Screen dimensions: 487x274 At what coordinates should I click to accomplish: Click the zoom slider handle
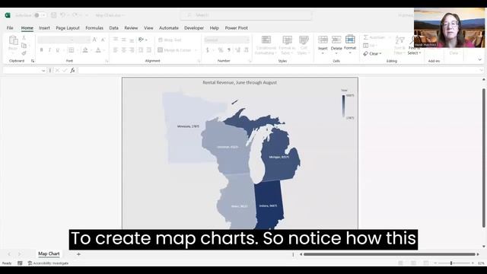pyautogui.click(x=451, y=263)
